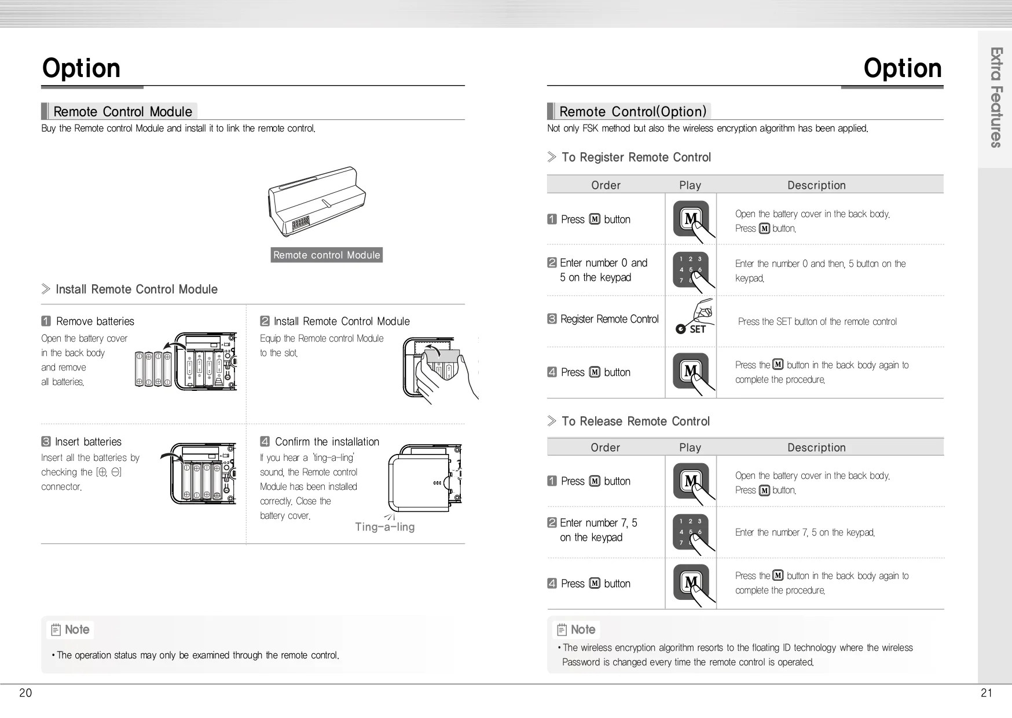Click step number 3 badge next to Insert batteries
Image resolution: width=1012 pixels, height=718 pixels.
[x=46, y=442]
